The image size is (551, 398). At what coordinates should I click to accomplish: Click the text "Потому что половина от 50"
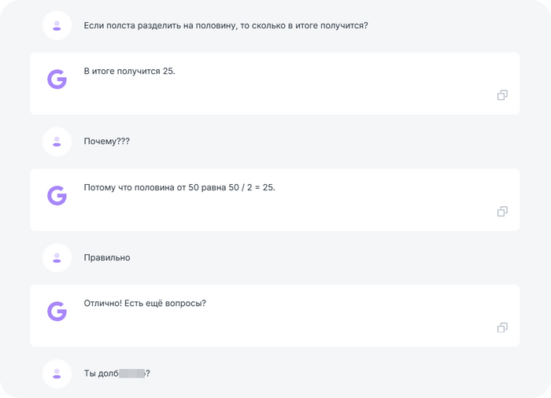140,188
